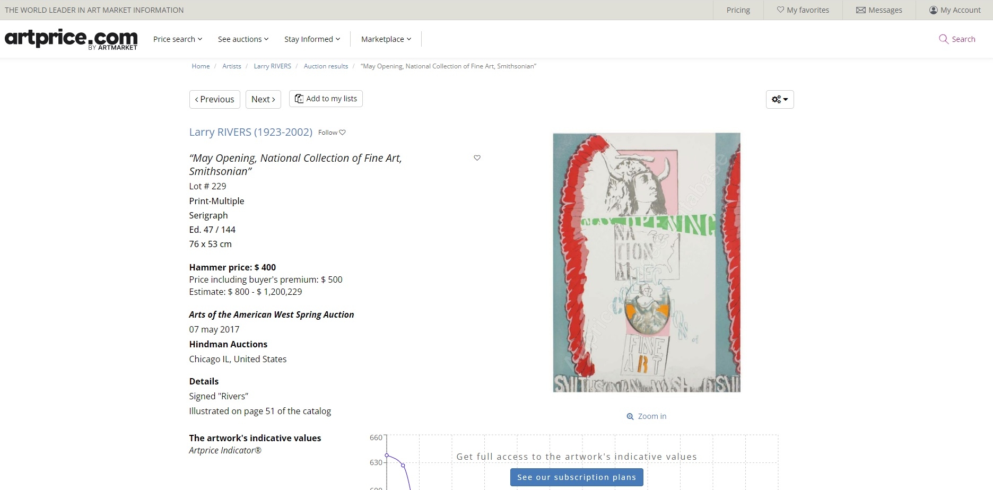Open the Marketplace menu
The image size is (993, 490).
click(386, 39)
